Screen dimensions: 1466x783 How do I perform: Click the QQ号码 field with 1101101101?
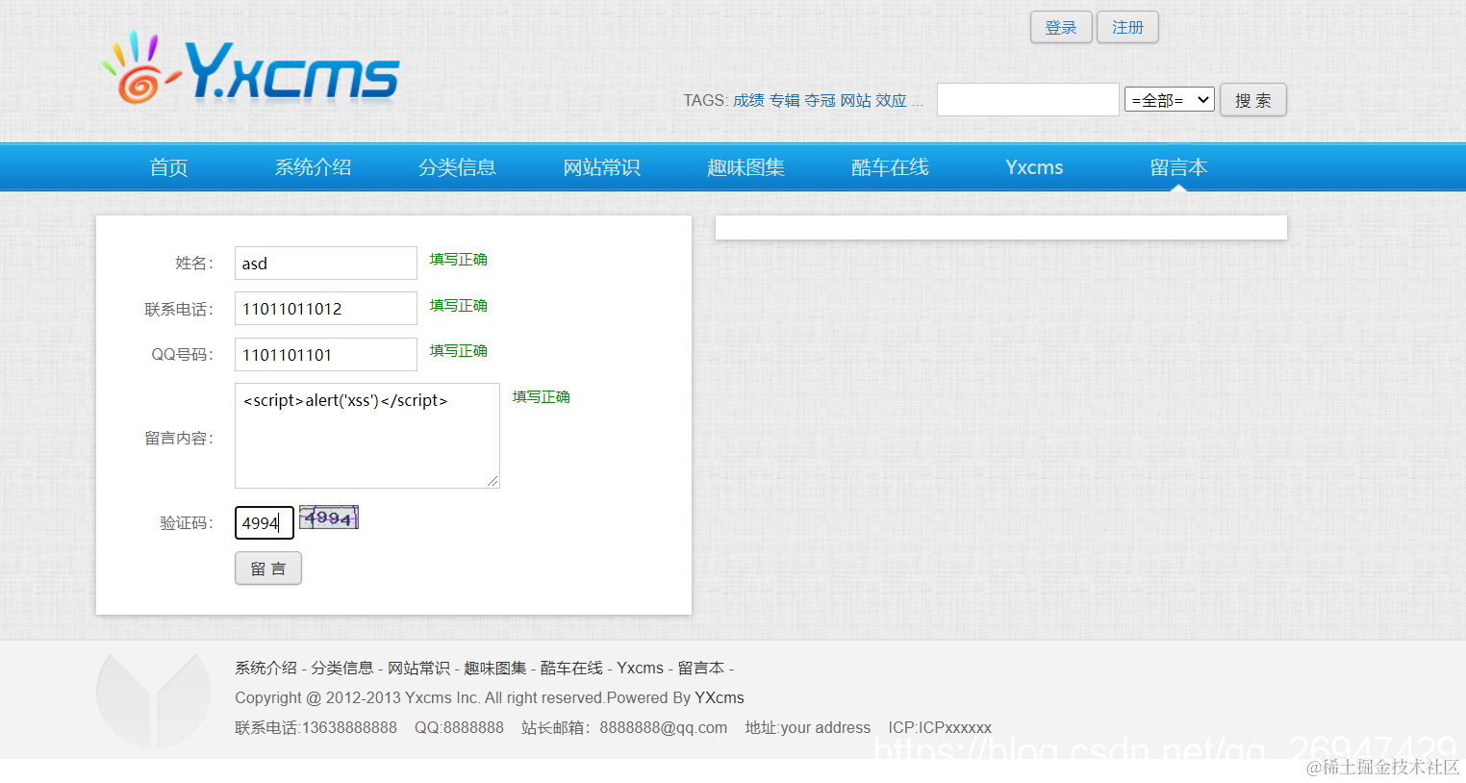coord(326,355)
